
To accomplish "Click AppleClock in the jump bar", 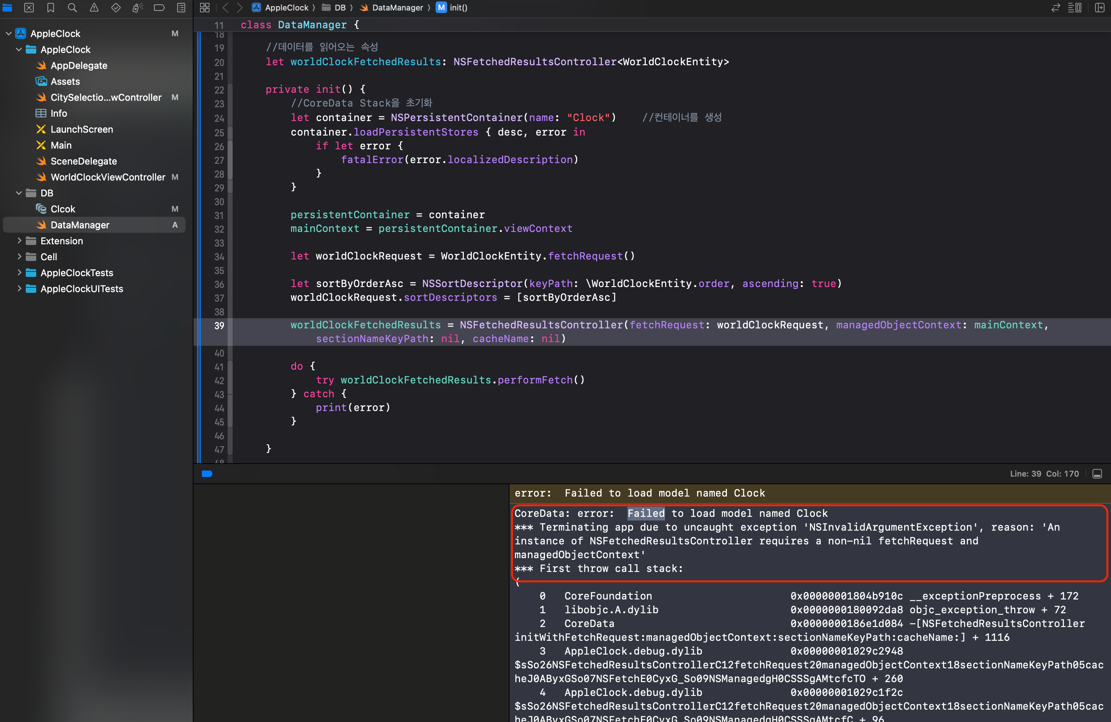I will [x=281, y=8].
